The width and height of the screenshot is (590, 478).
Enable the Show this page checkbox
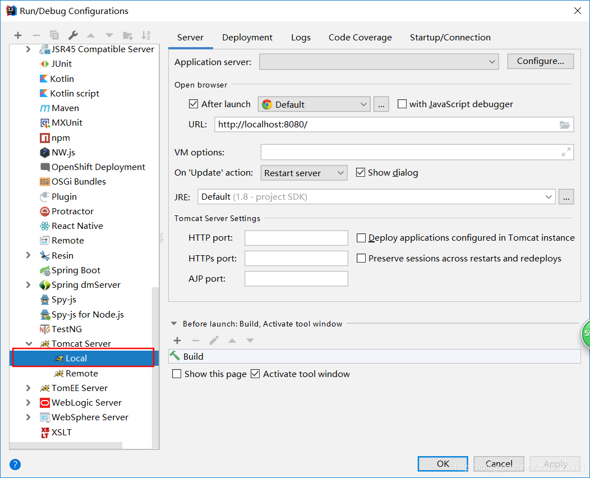(177, 374)
